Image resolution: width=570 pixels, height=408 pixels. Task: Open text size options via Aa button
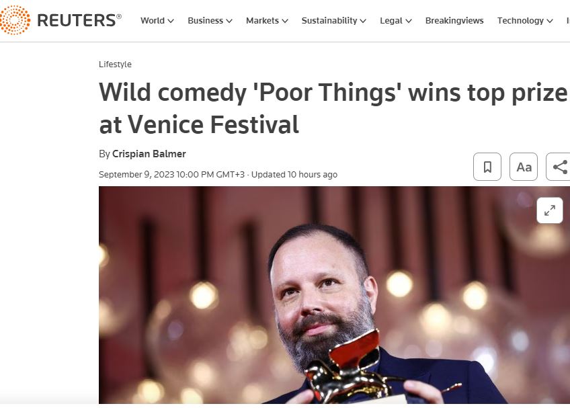524,167
